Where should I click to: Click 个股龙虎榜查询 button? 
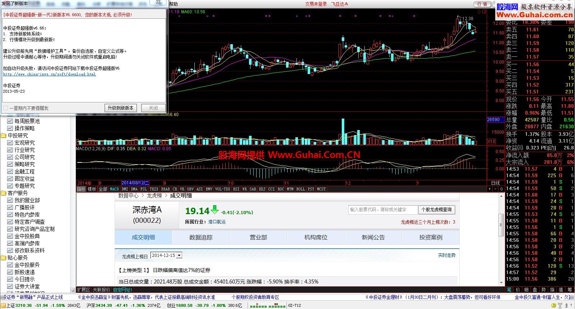pyautogui.click(x=436, y=209)
